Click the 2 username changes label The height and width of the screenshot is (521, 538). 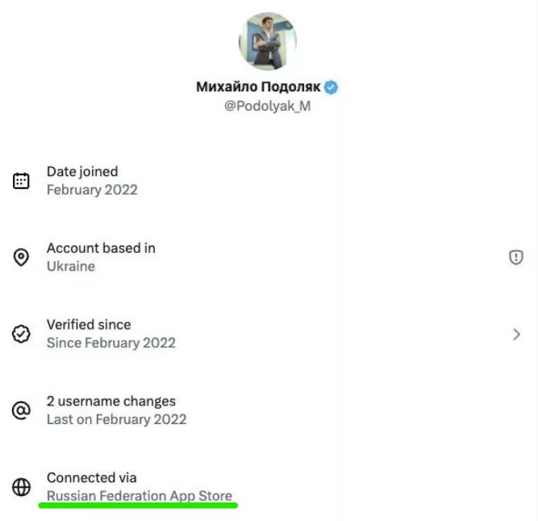point(111,401)
